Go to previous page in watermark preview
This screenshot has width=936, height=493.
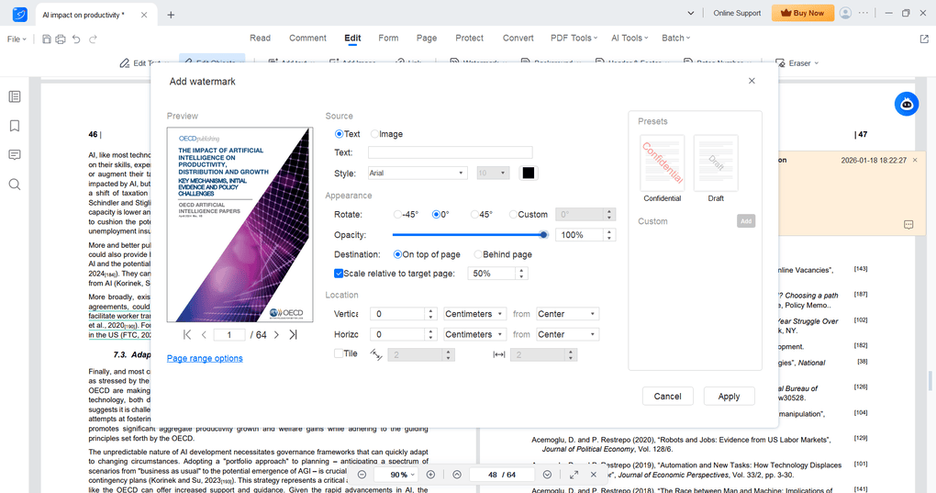click(x=204, y=335)
